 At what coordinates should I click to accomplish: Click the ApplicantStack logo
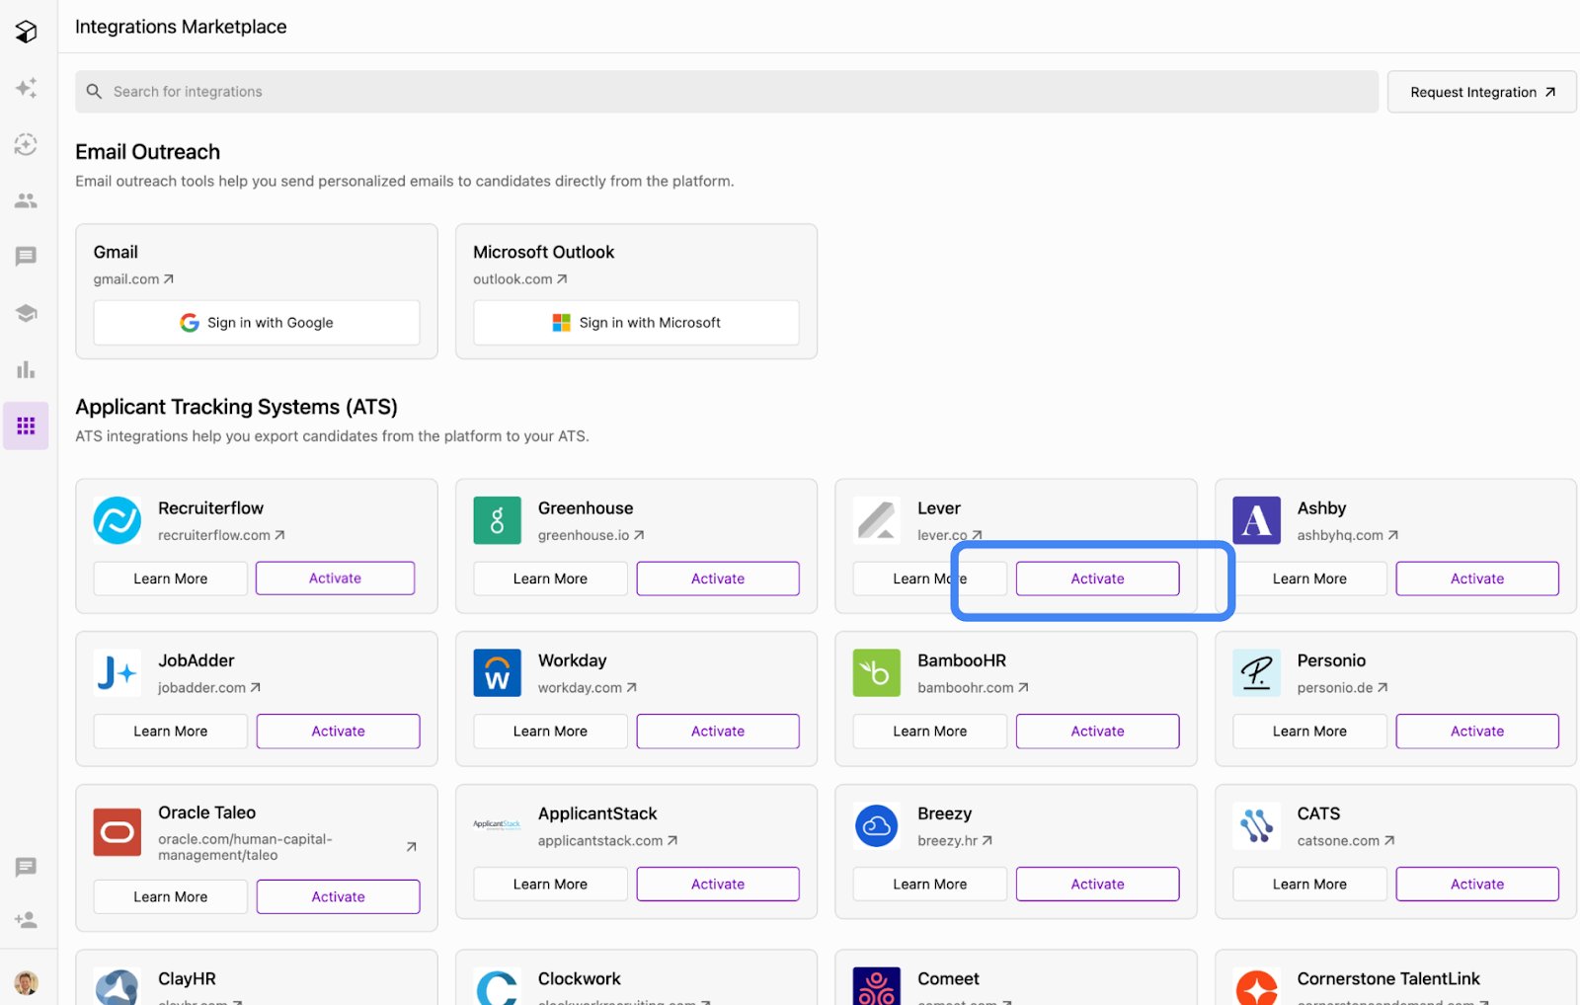coord(497,825)
